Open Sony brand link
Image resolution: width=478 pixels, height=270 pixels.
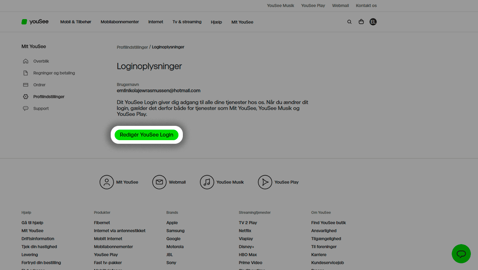(x=171, y=262)
